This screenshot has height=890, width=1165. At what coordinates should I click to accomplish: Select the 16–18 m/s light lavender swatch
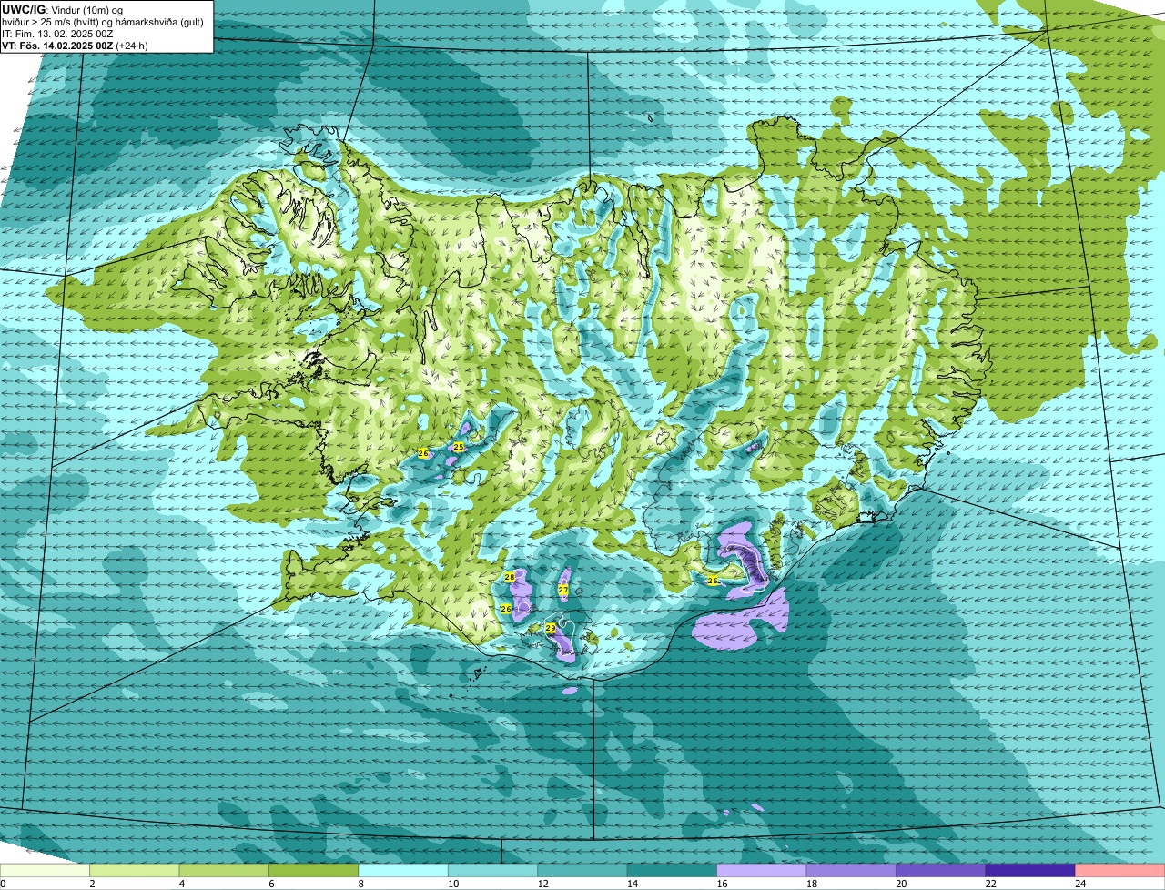[762, 870]
